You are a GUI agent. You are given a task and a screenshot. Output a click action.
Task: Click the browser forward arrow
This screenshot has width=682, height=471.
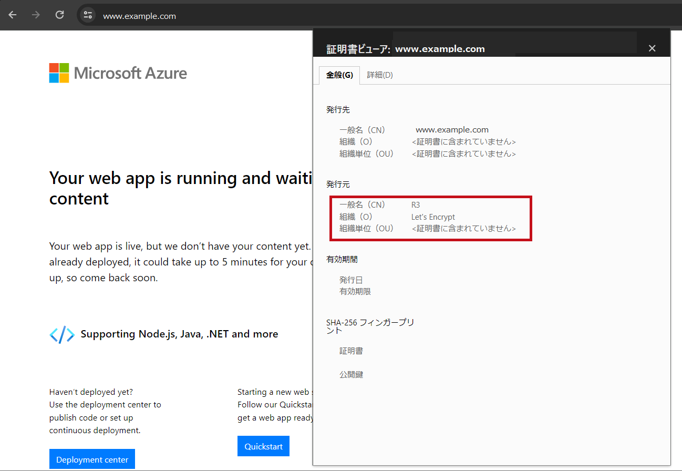pyautogui.click(x=36, y=15)
